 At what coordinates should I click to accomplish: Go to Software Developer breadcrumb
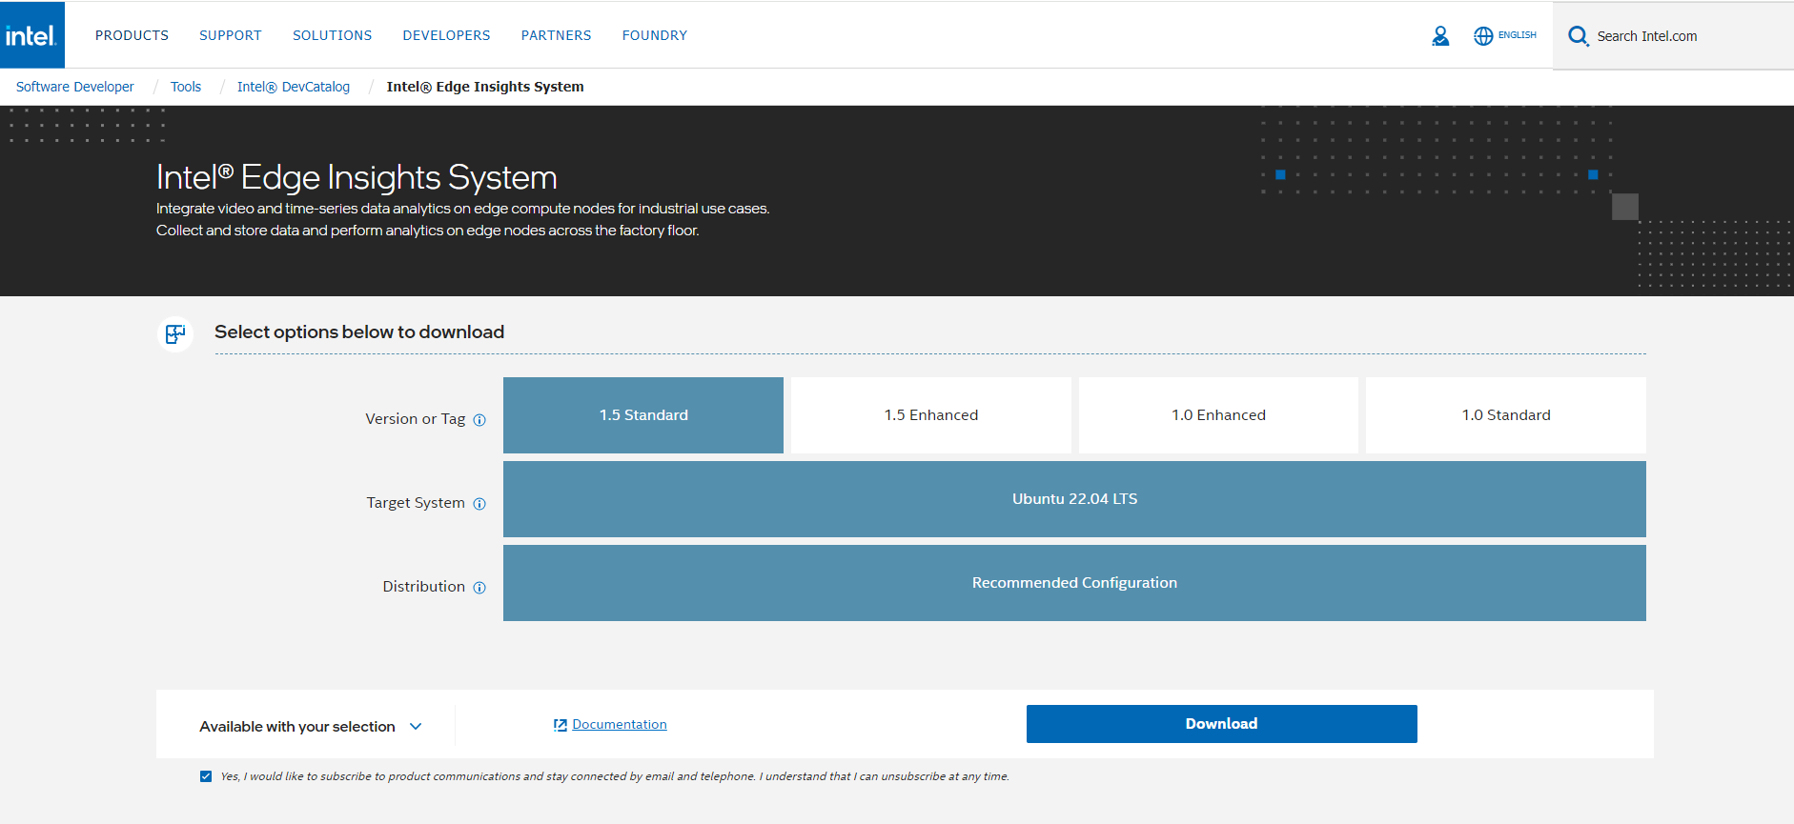point(75,87)
